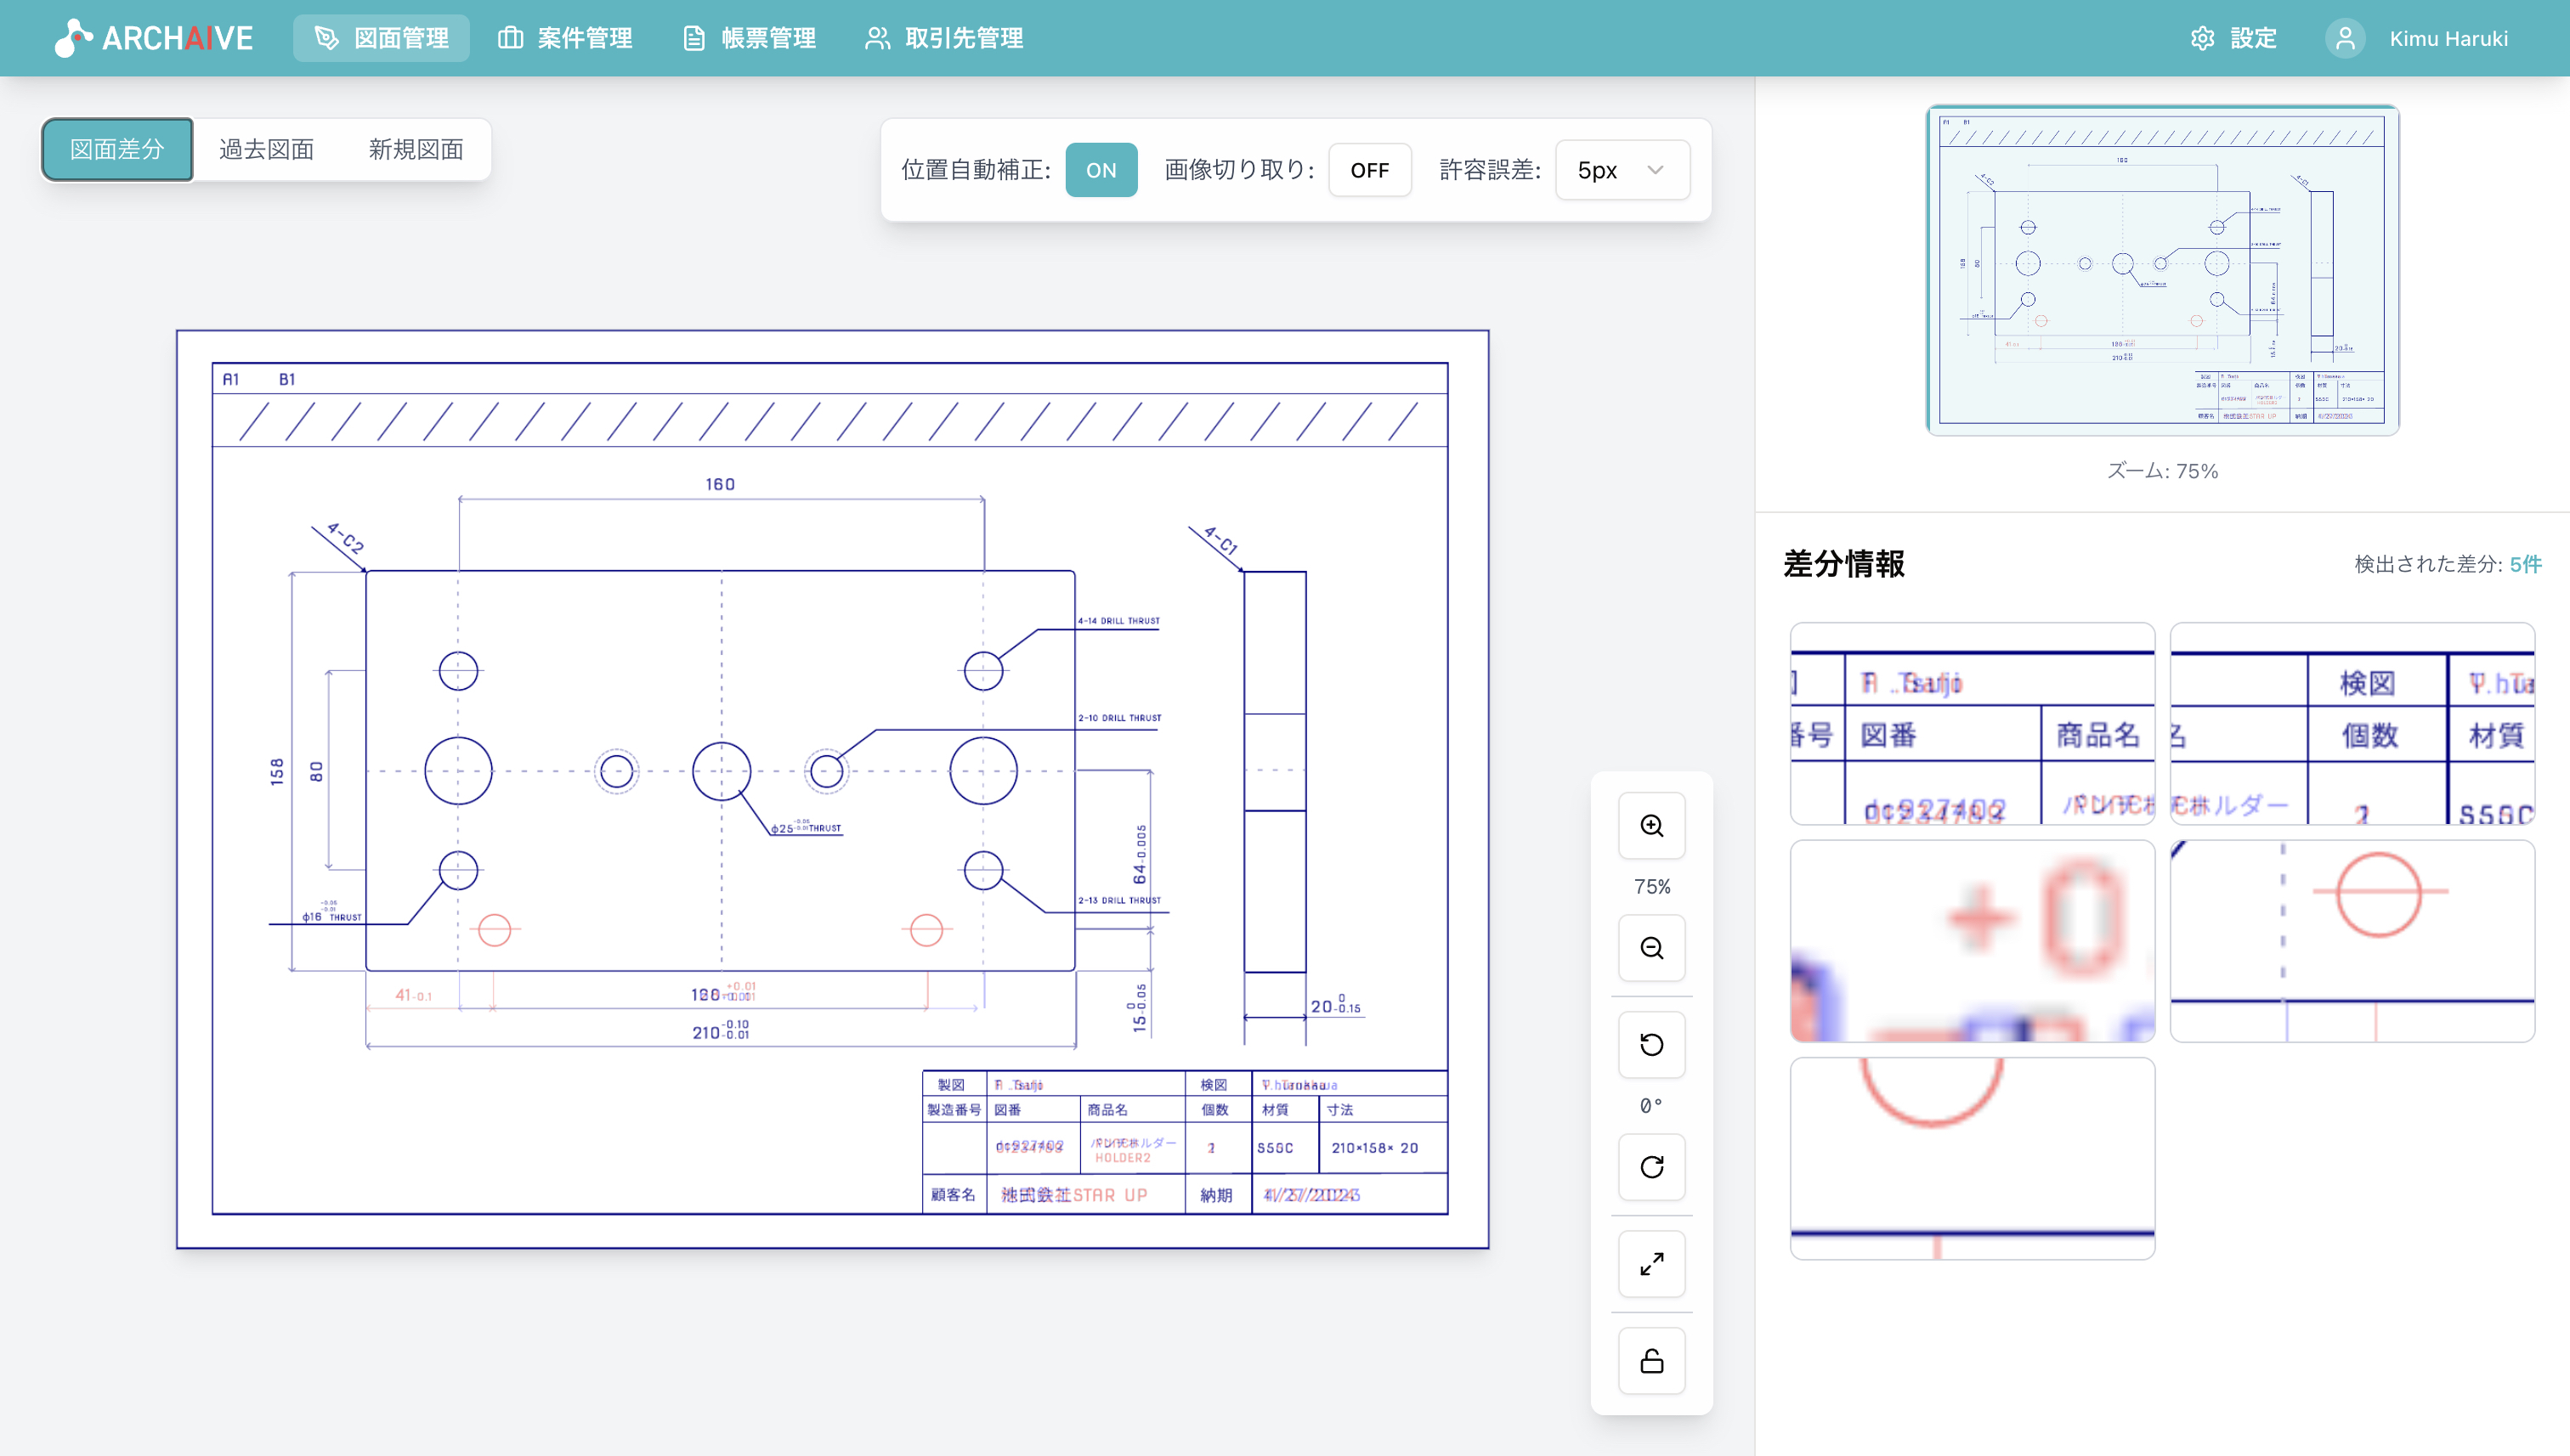Switch to the 新規図面 tab

click(416, 150)
